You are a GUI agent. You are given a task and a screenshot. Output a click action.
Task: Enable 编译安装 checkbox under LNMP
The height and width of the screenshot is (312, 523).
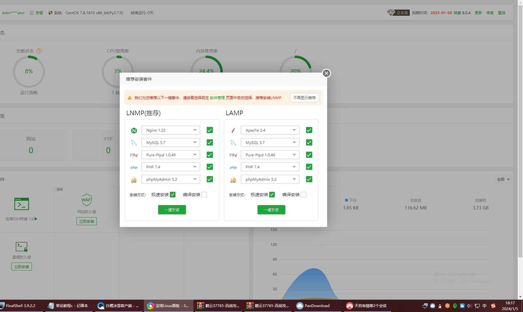(x=204, y=195)
